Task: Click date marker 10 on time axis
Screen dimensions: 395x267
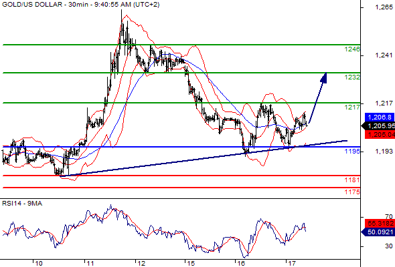Action: [x=39, y=264]
